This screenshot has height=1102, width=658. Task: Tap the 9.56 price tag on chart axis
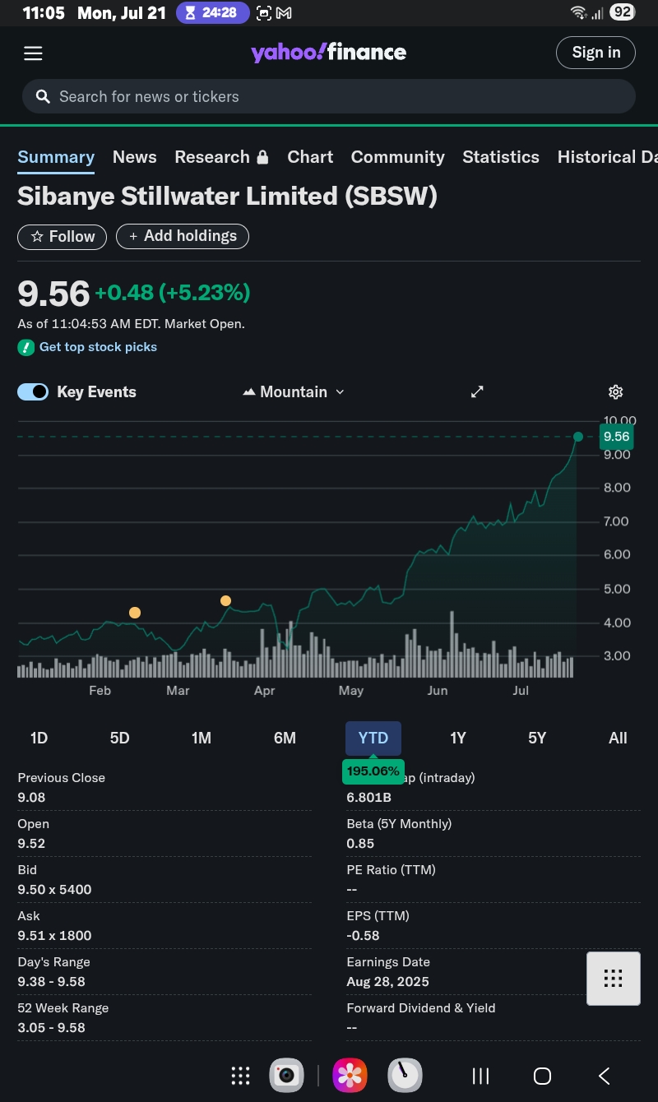616,437
